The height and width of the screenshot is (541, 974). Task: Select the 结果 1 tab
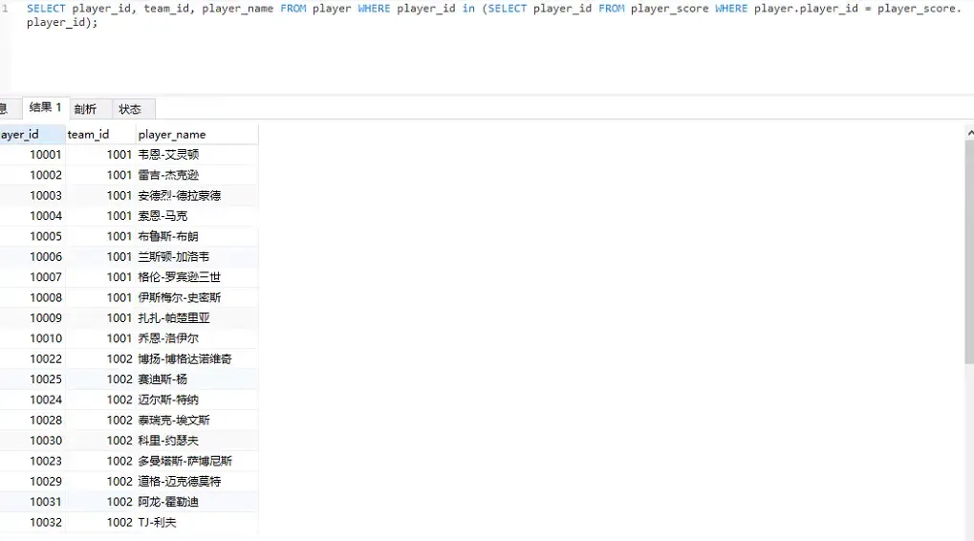45,108
